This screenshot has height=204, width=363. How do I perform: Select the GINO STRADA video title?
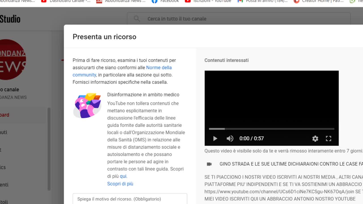click(291, 164)
